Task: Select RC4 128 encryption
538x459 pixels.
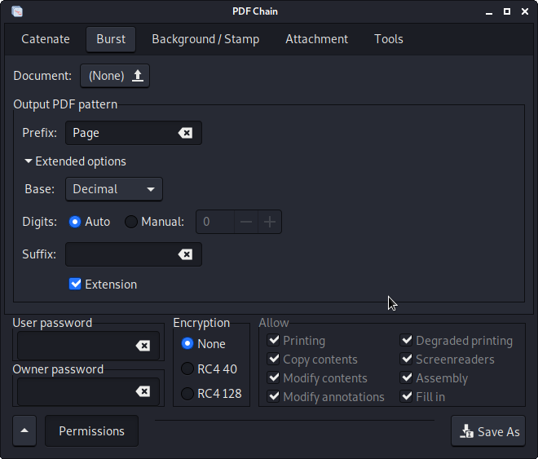Action: click(x=187, y=394)
